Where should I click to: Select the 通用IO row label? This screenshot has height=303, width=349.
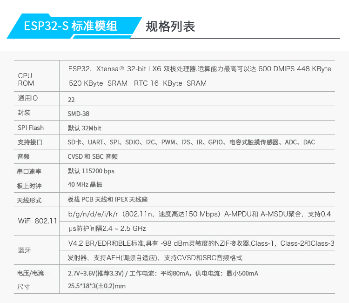coord(27,99)
